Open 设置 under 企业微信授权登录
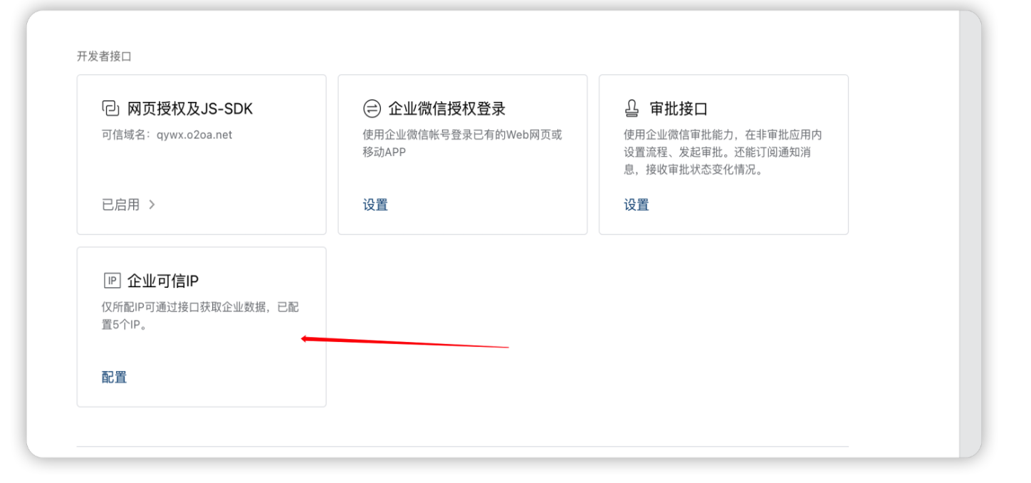The image size is (1031, 483). (x=375, y=204)
